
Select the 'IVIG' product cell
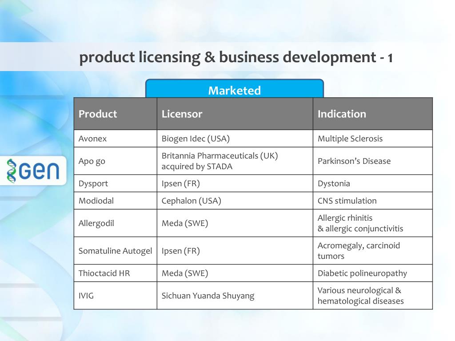click(x=116, y=295)
